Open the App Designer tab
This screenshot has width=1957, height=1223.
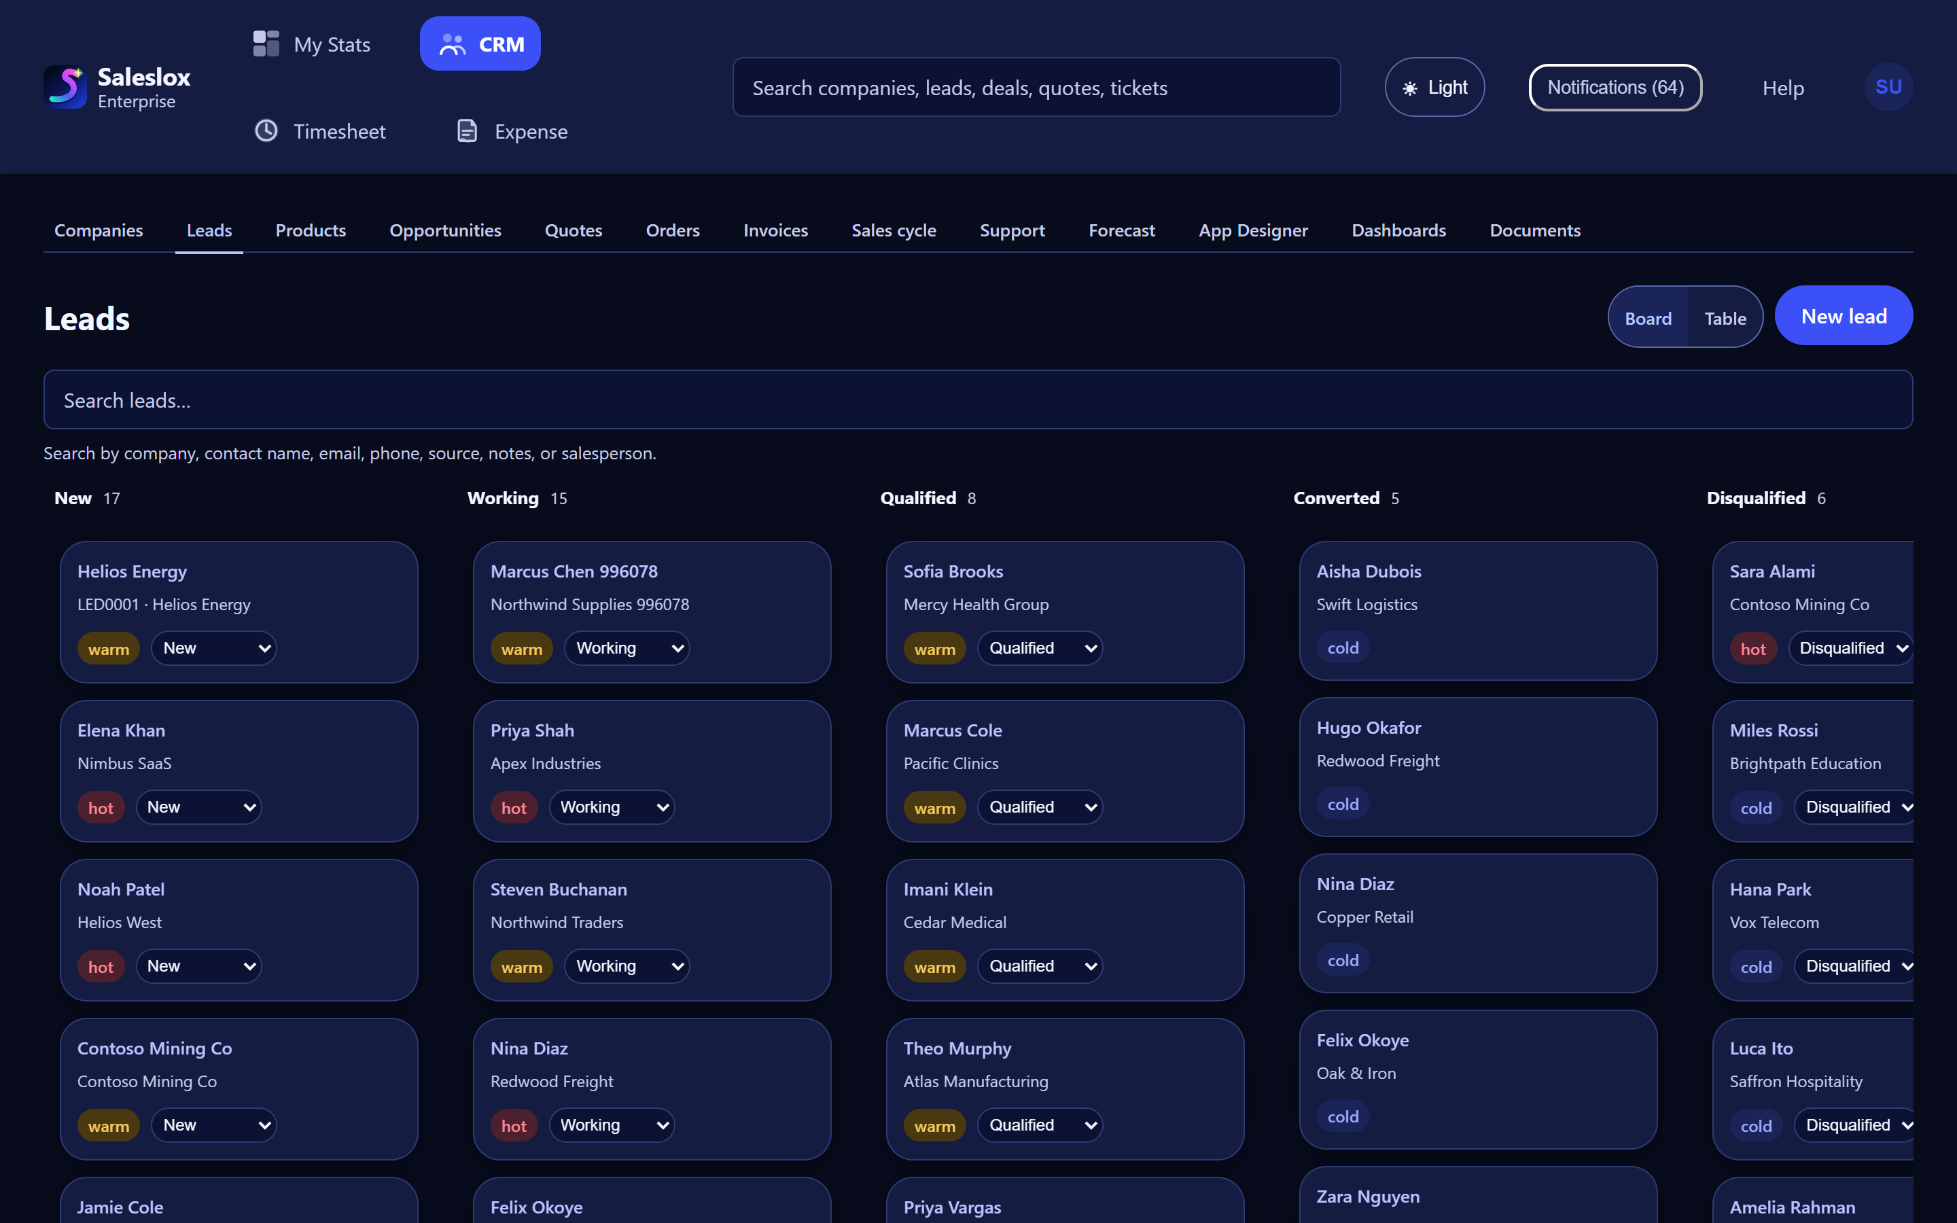pyautogui.click(x=1252, y=230)
